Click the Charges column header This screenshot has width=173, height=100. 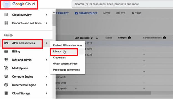(122, 38)
